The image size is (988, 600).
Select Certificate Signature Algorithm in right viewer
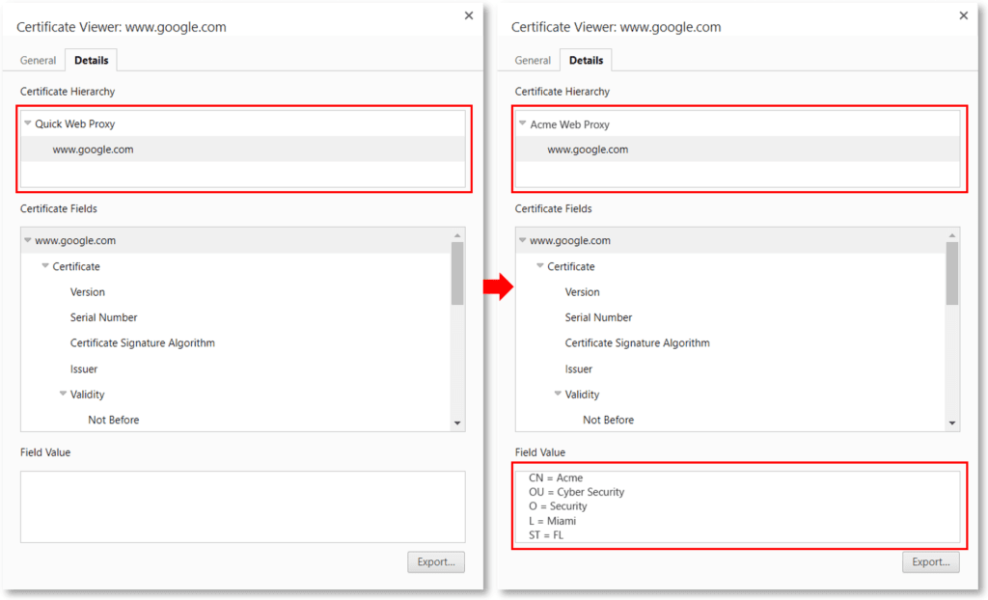(637, 343)
